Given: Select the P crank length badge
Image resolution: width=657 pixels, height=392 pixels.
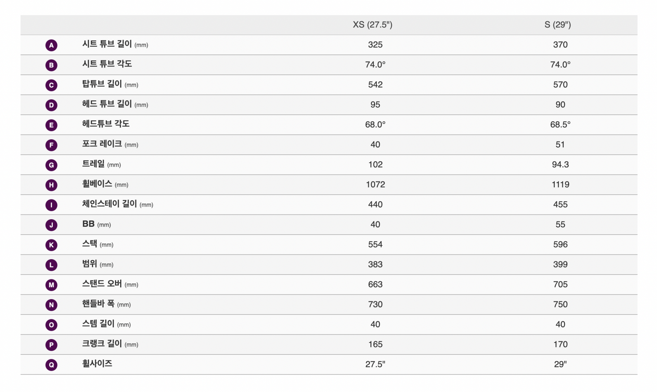Looking at the screenshot, I should [51, 345].
